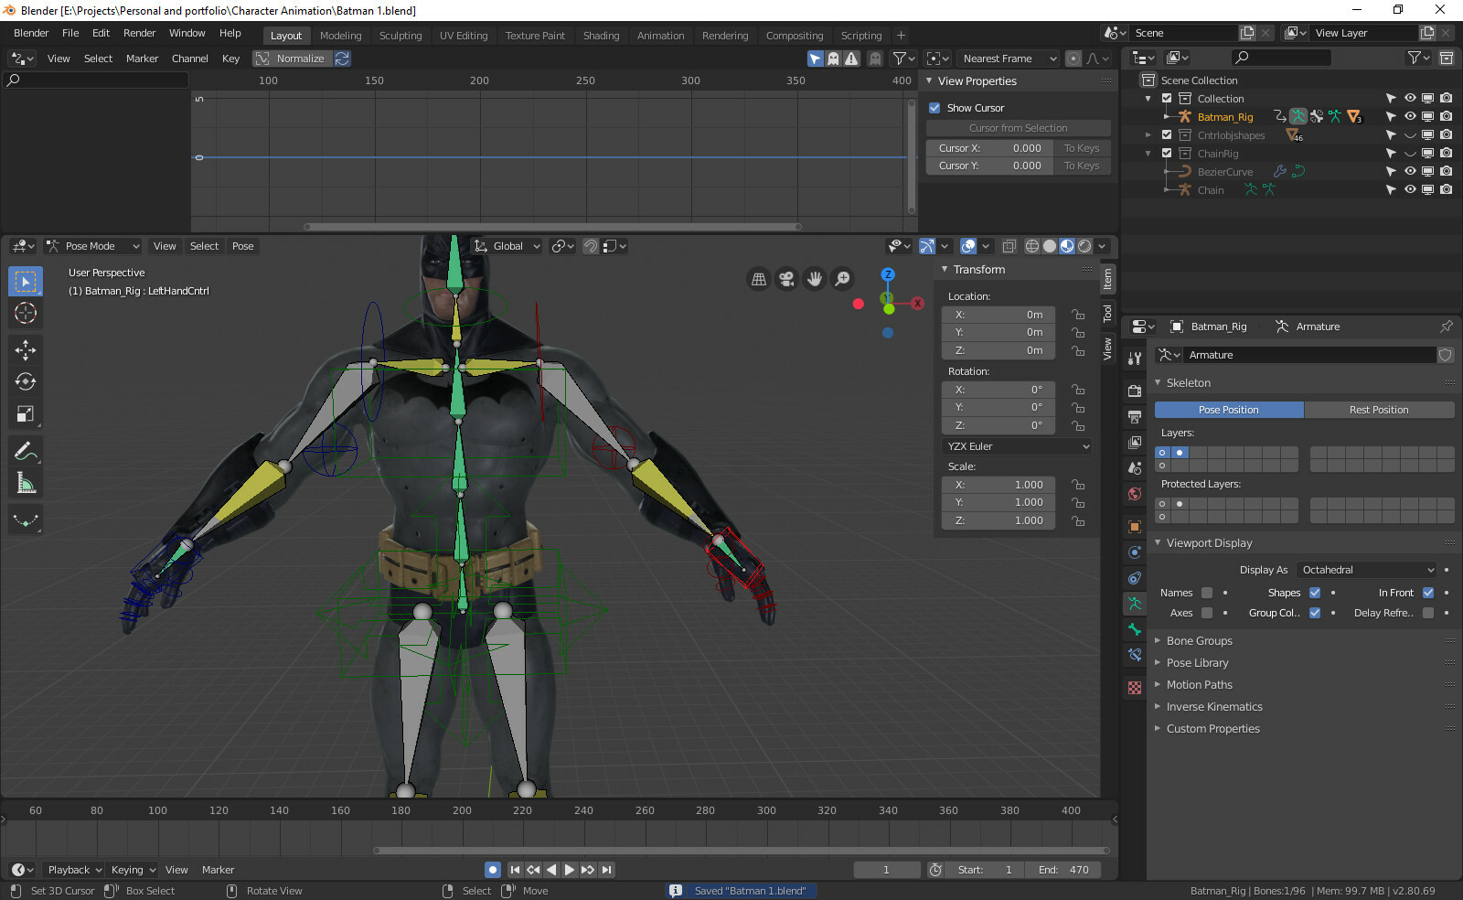Choose the Scale tool in the toolbar

pyautogui.click(x=26, y=414)
